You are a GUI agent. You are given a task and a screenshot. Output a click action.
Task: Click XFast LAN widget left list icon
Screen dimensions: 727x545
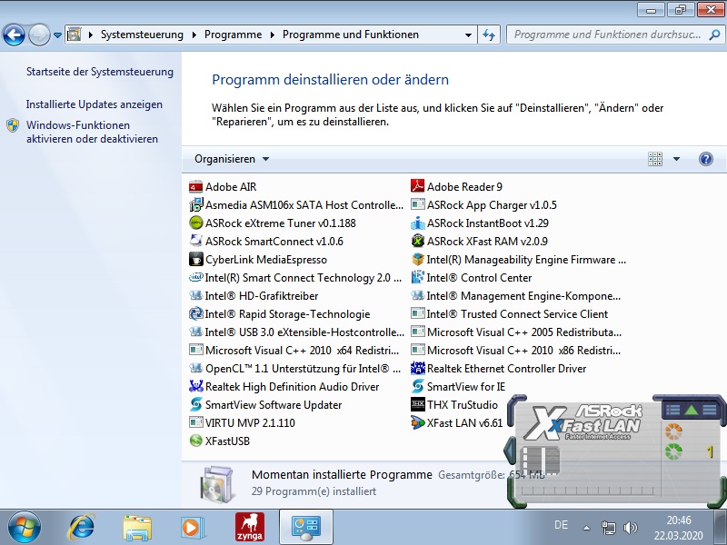(672, 410)
